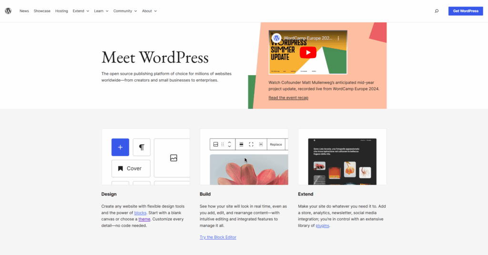Open the Community dropdown menu

125,11
